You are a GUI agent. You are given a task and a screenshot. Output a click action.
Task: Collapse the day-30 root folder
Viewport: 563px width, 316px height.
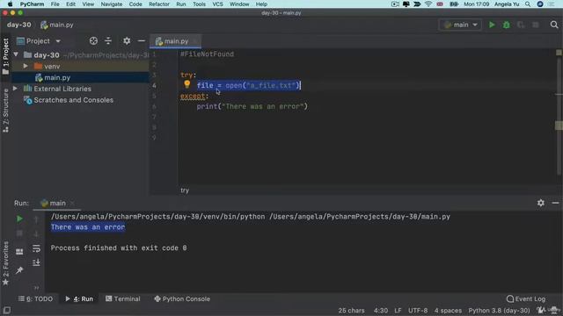16,54
